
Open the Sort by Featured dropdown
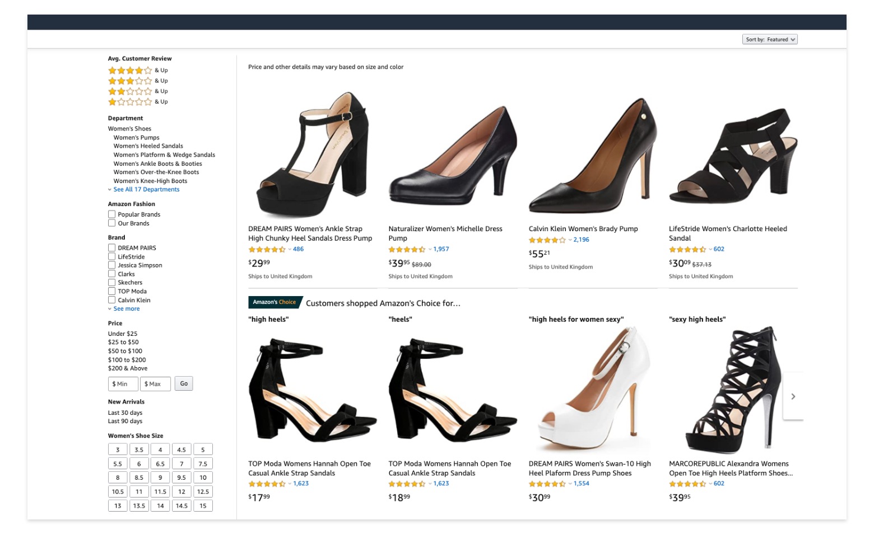pyautogui.click(x=770, y=40)
